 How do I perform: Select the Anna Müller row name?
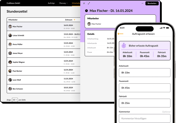click(18, 44)
